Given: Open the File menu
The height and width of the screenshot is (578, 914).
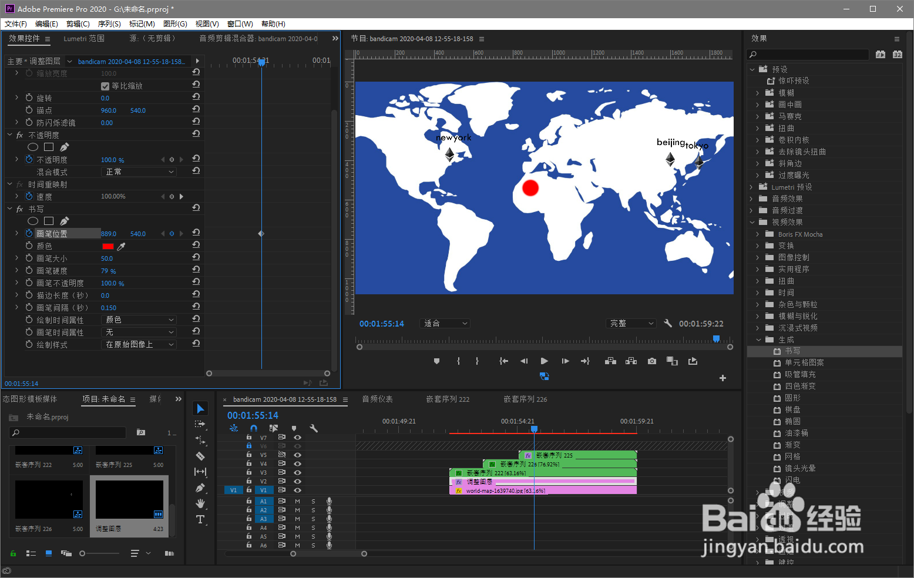Looking at the screenshot, I should click(x=15, y=23).
